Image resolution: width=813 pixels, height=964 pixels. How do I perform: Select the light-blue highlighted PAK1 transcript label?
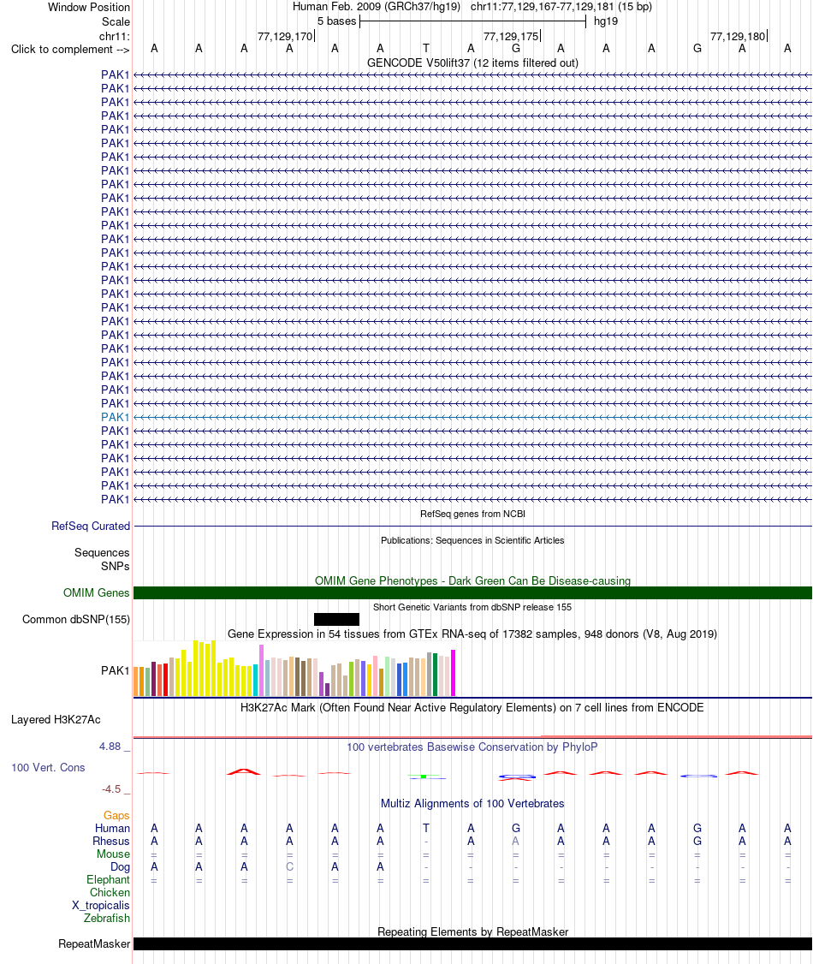(x=116, y=417)
